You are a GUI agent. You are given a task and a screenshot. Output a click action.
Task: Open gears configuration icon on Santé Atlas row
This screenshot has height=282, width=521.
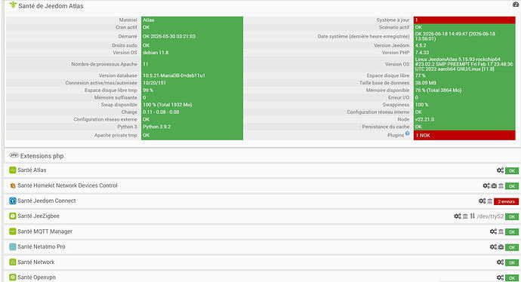[x=500, y=170]
